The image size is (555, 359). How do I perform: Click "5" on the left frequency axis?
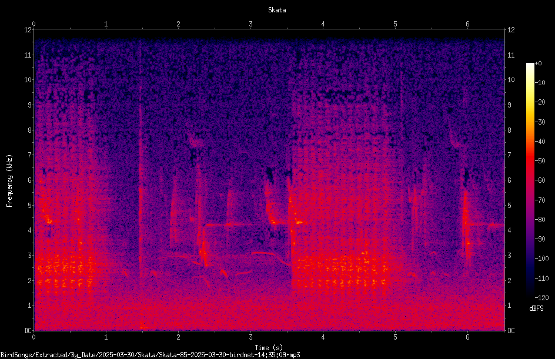pos(29,205)
